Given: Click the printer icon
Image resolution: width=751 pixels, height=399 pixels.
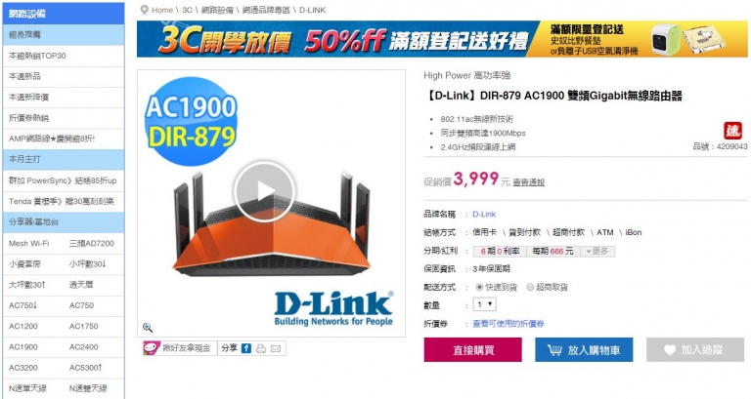Looking at the screenshot, I should (x=261, y=349).
